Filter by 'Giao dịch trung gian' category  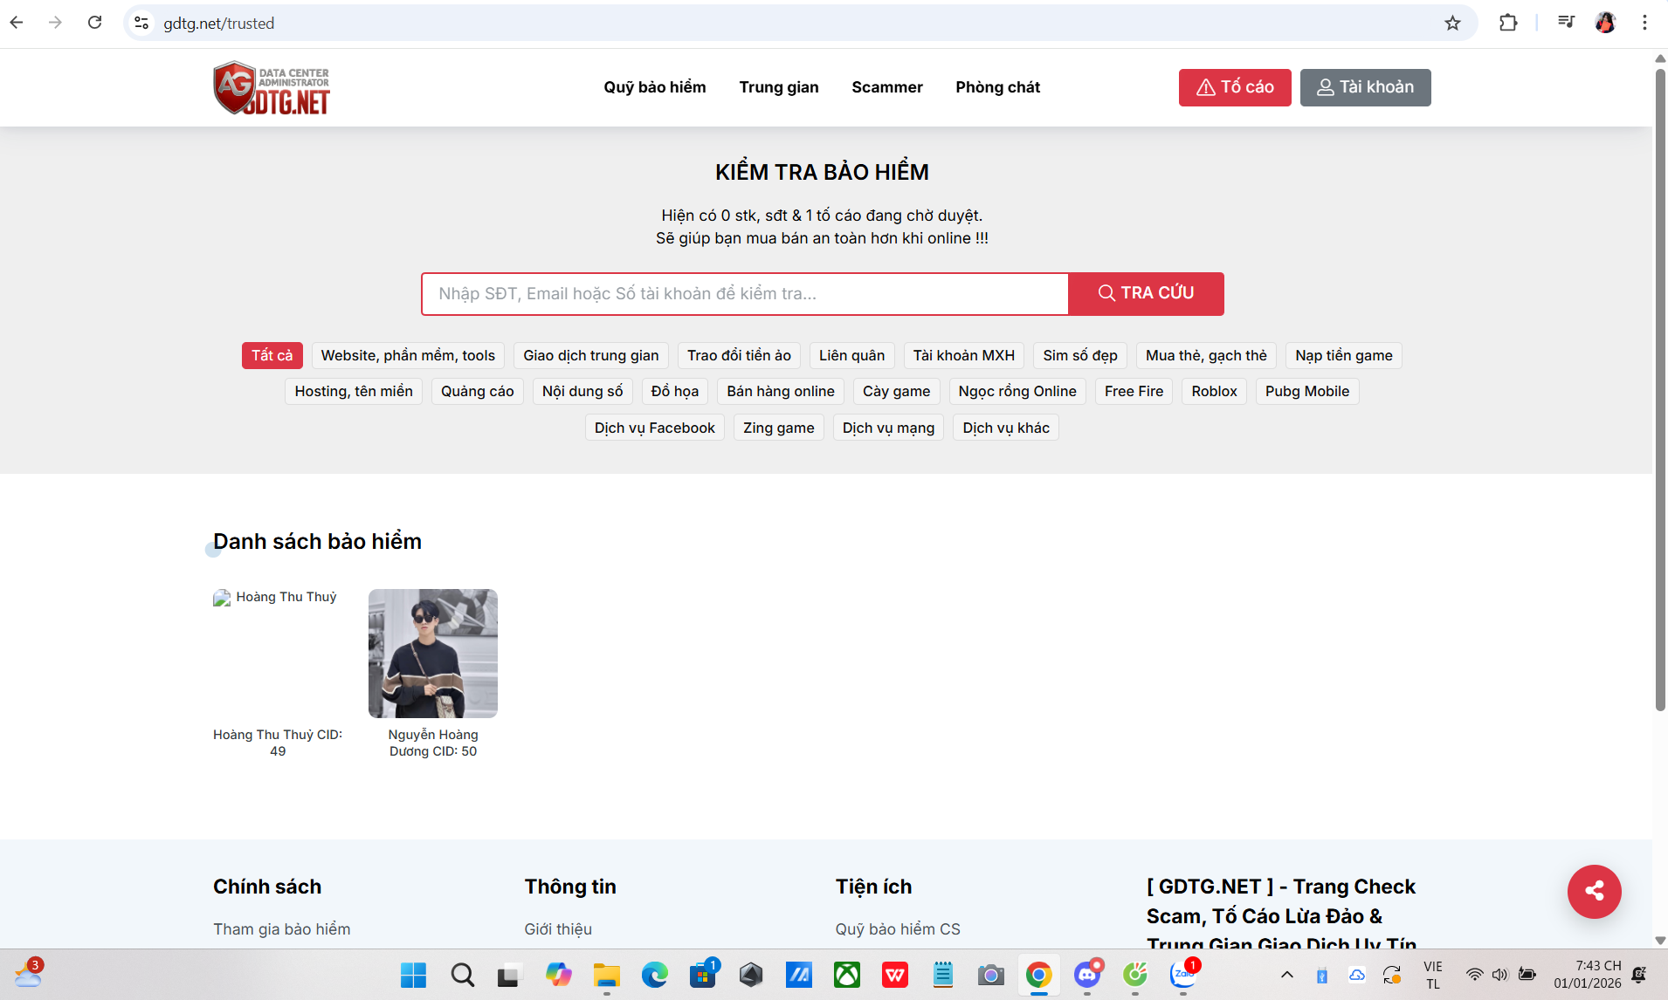(x=590, y=356)
